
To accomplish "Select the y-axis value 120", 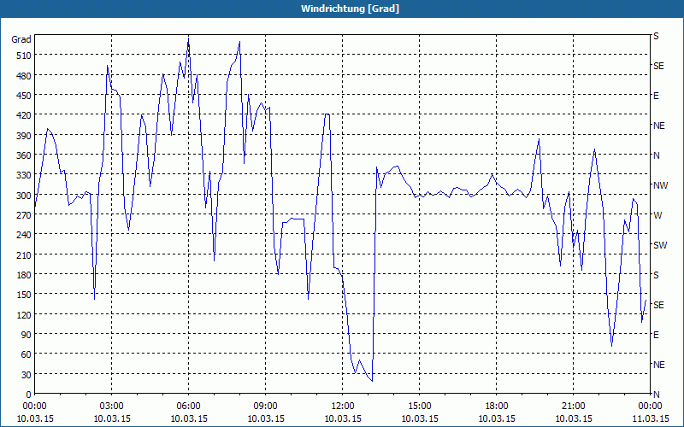I will (x=24, y=314).
